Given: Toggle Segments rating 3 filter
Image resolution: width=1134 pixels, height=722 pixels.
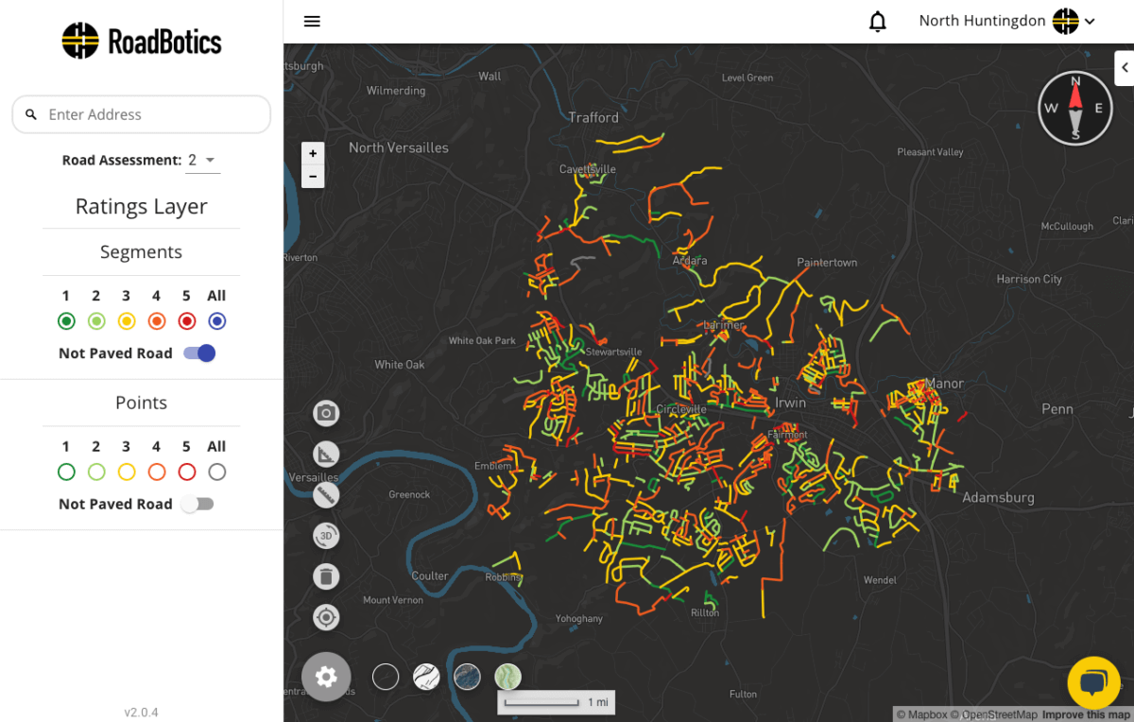Looking at the screenshot, I should (x=127, y=321).
